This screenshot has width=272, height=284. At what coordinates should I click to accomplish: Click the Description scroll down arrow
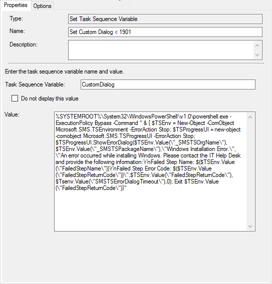coord(257,54)
